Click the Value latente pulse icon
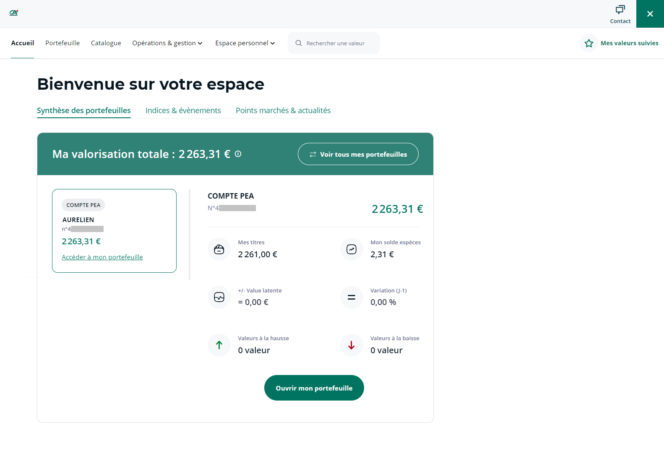 (x=219, y=297)
